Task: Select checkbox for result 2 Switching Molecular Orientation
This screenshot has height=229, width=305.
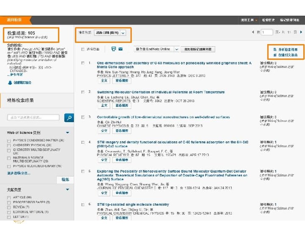Action: (83, 92)
